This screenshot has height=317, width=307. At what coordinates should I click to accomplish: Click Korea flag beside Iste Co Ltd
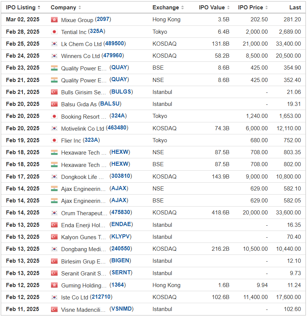click(54, 297)
